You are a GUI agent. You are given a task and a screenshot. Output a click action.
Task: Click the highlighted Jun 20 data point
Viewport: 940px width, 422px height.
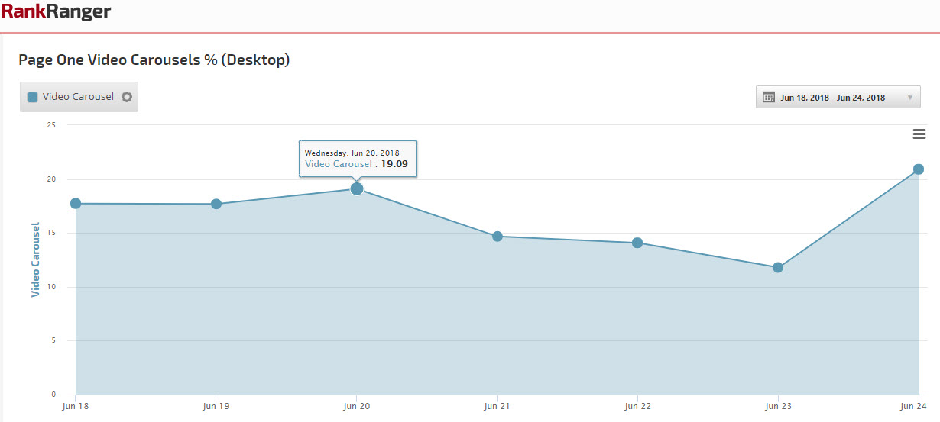tap(357, 188)
